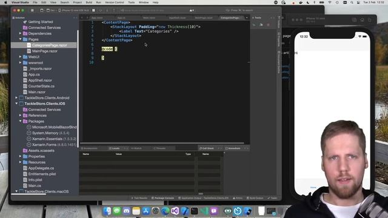Collapse TackleStore.Clients.iOS project

(16, 104)
